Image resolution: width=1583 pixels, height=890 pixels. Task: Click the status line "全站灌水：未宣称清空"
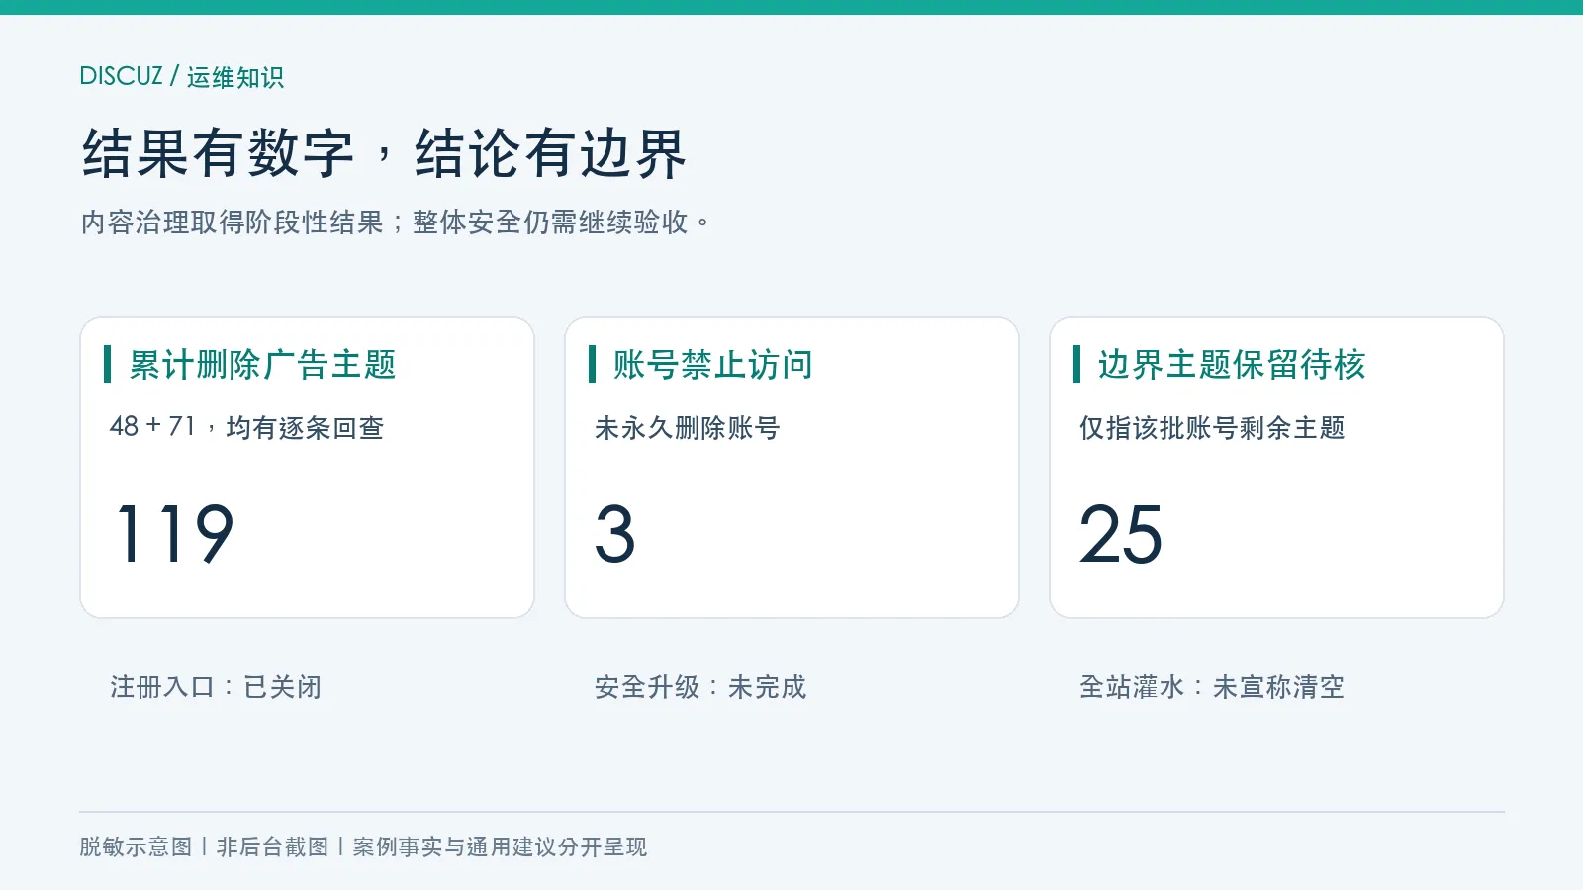1212,687
